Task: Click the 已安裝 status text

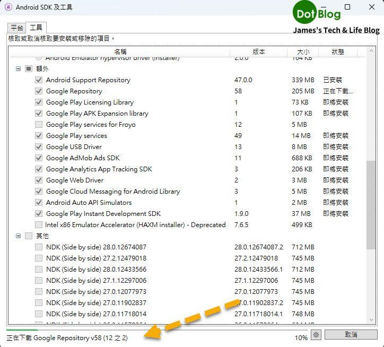Action: click(333, 80)
